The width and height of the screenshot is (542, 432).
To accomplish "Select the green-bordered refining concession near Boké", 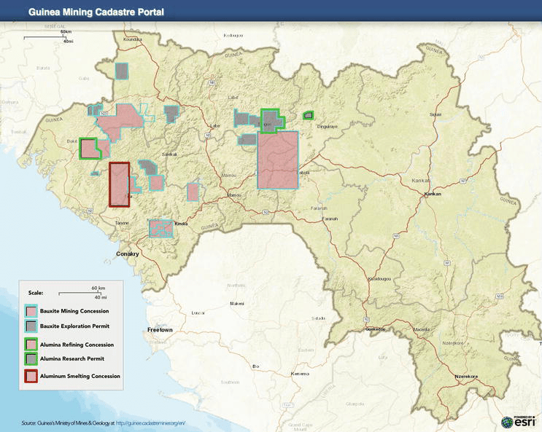I will point(88,149).
